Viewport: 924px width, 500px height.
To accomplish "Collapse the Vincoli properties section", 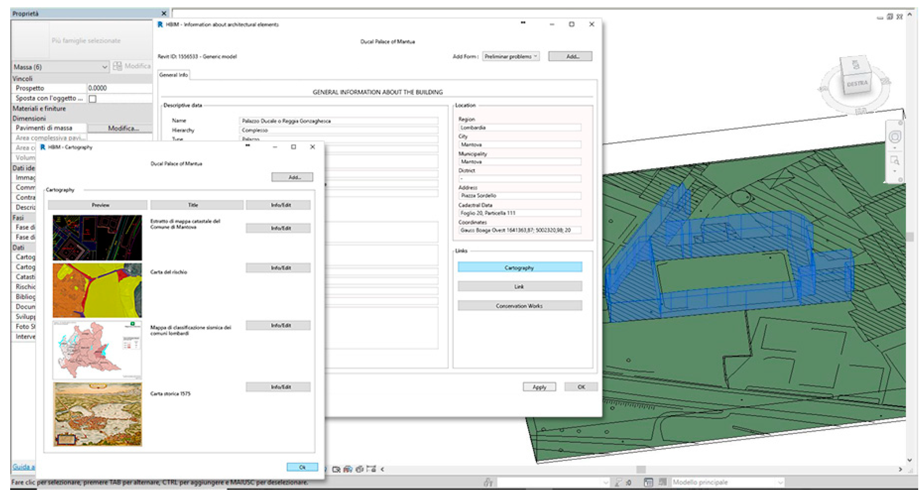I will coord(82,79).
